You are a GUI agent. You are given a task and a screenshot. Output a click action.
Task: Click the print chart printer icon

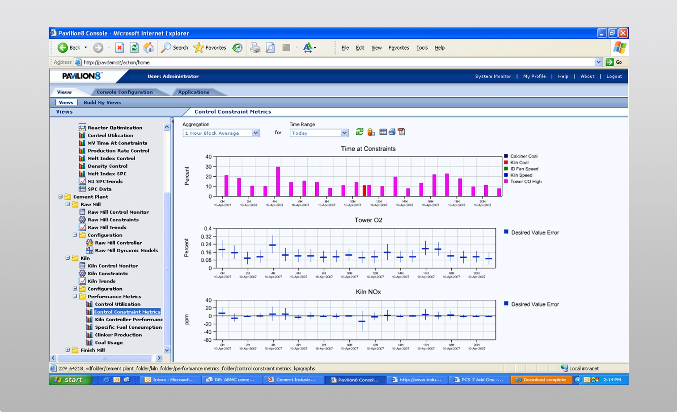pyautogui.click(x=392, y=132)
